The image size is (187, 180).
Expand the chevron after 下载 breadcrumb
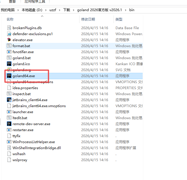tap(73, 10)
